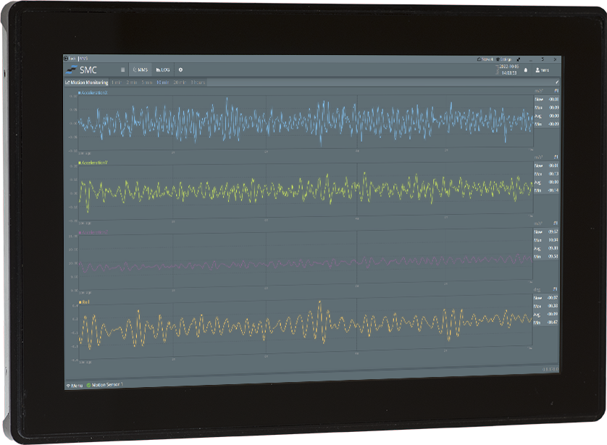Open the Menu button in the status bar

75,386
